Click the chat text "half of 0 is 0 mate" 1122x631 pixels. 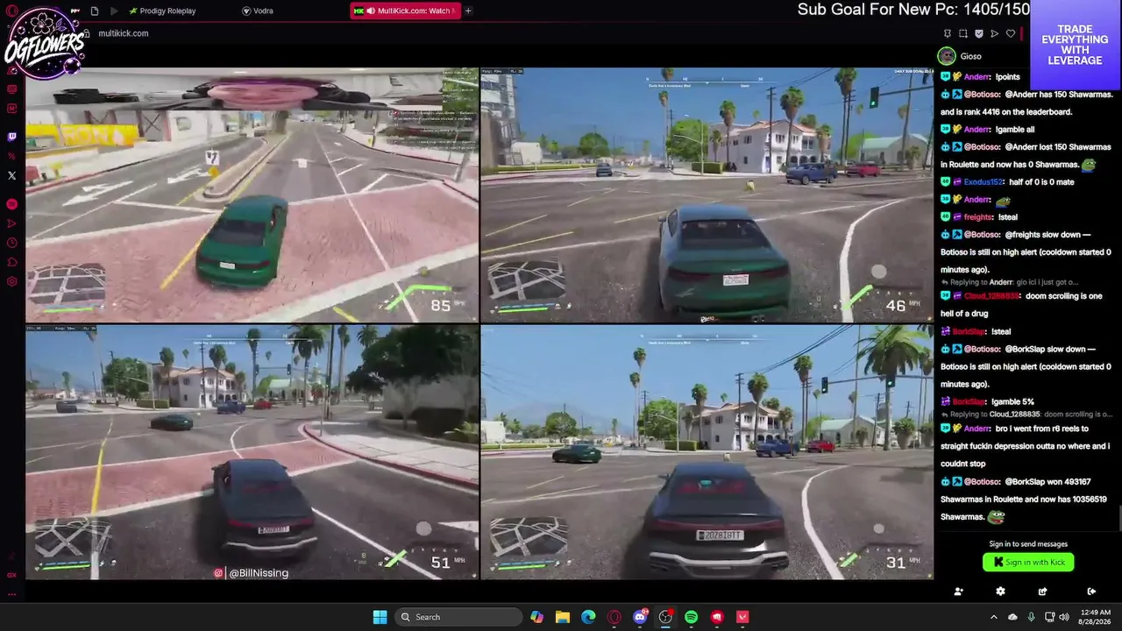1042,182
